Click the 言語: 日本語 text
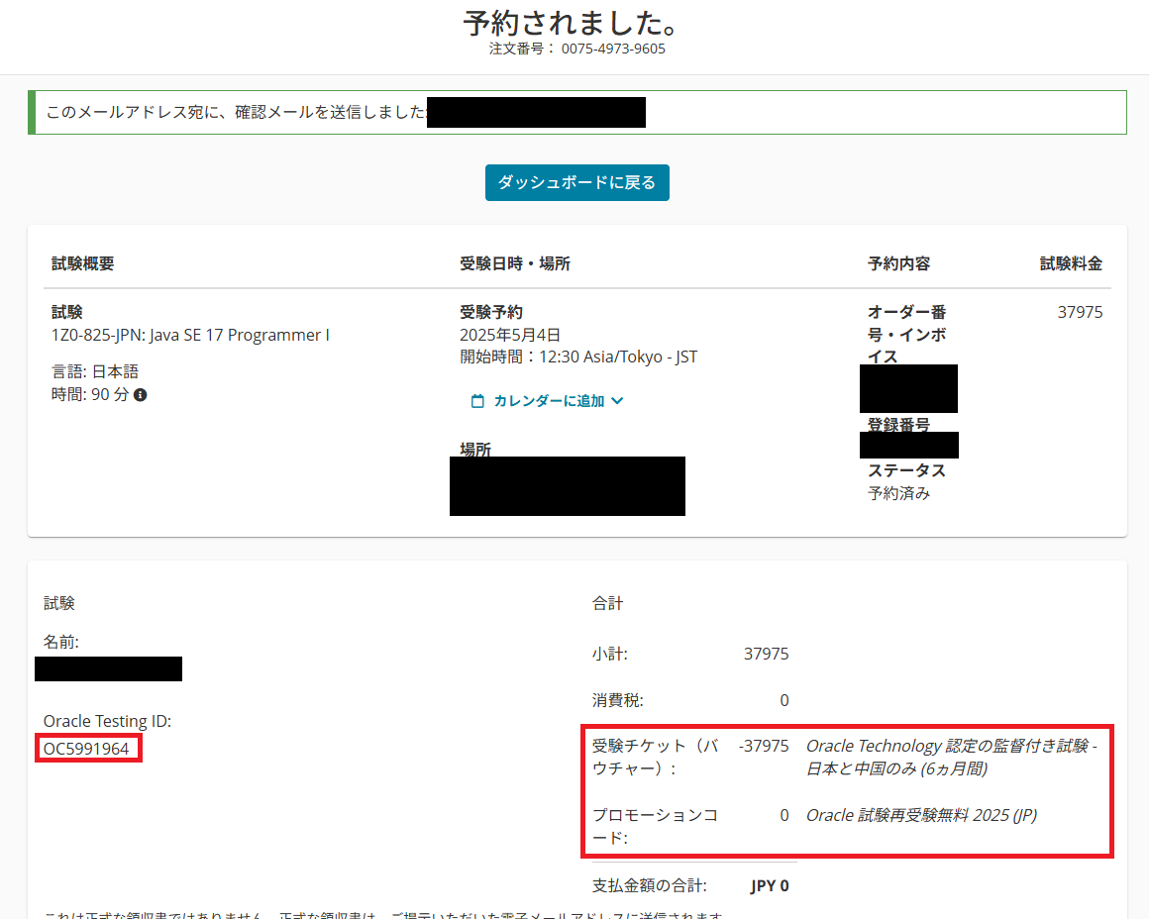The height and width of the screenshot is (919, 1149). 94,371
